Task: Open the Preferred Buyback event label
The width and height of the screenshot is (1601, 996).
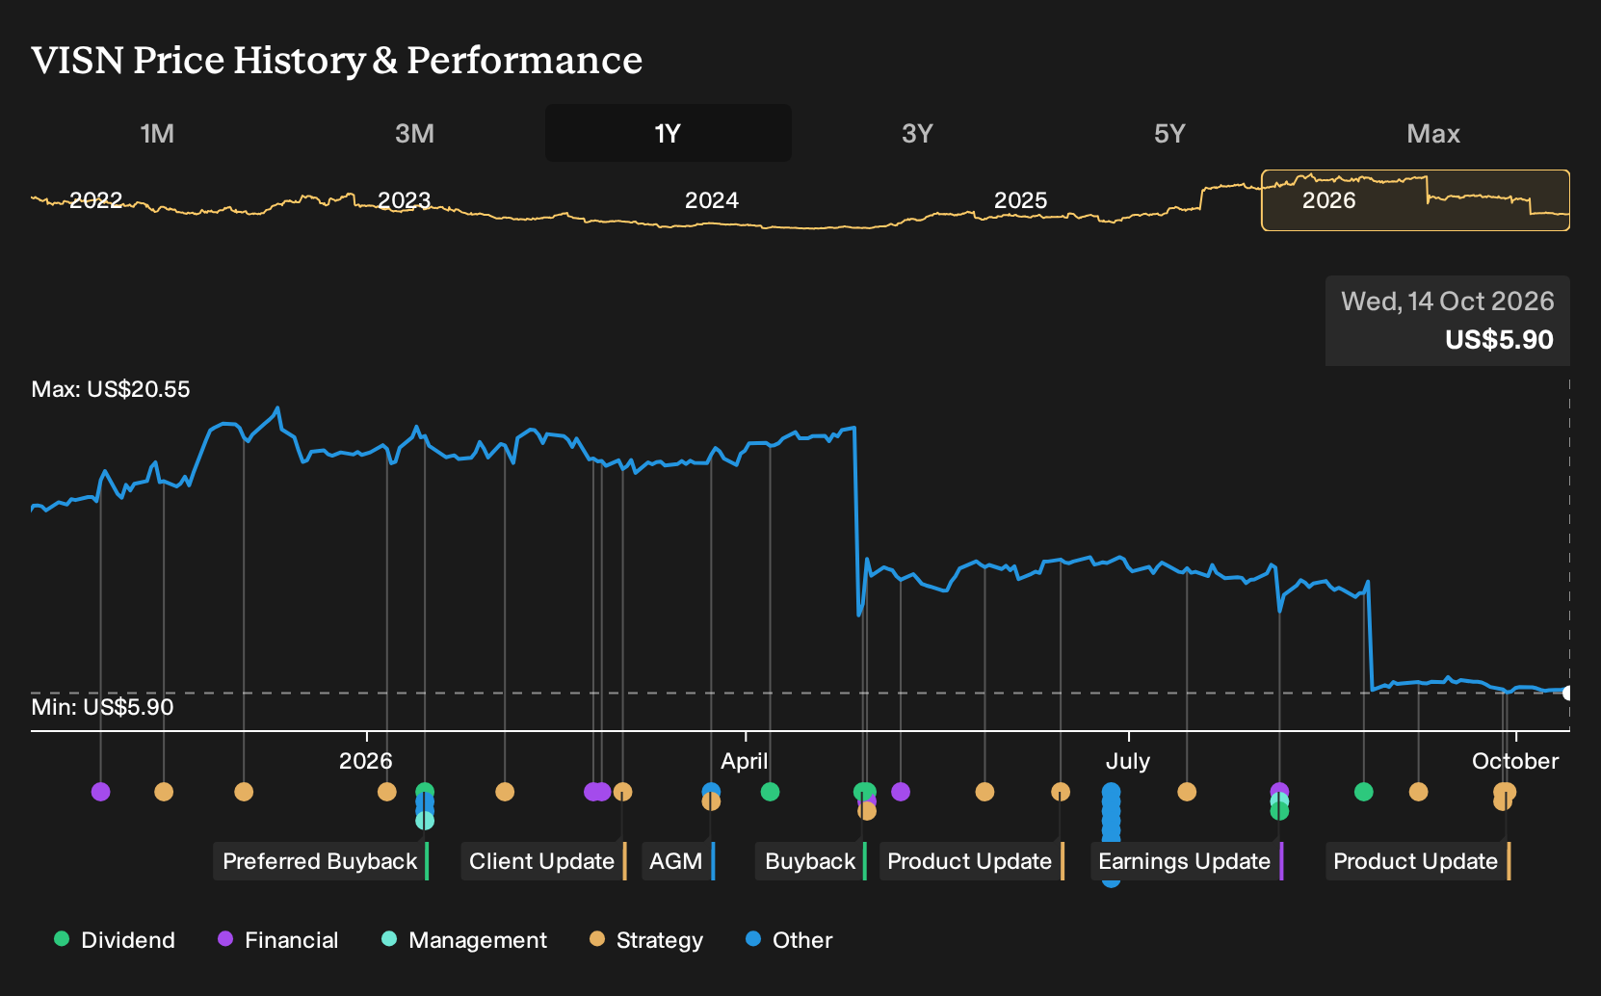Action: pos(321,861)
